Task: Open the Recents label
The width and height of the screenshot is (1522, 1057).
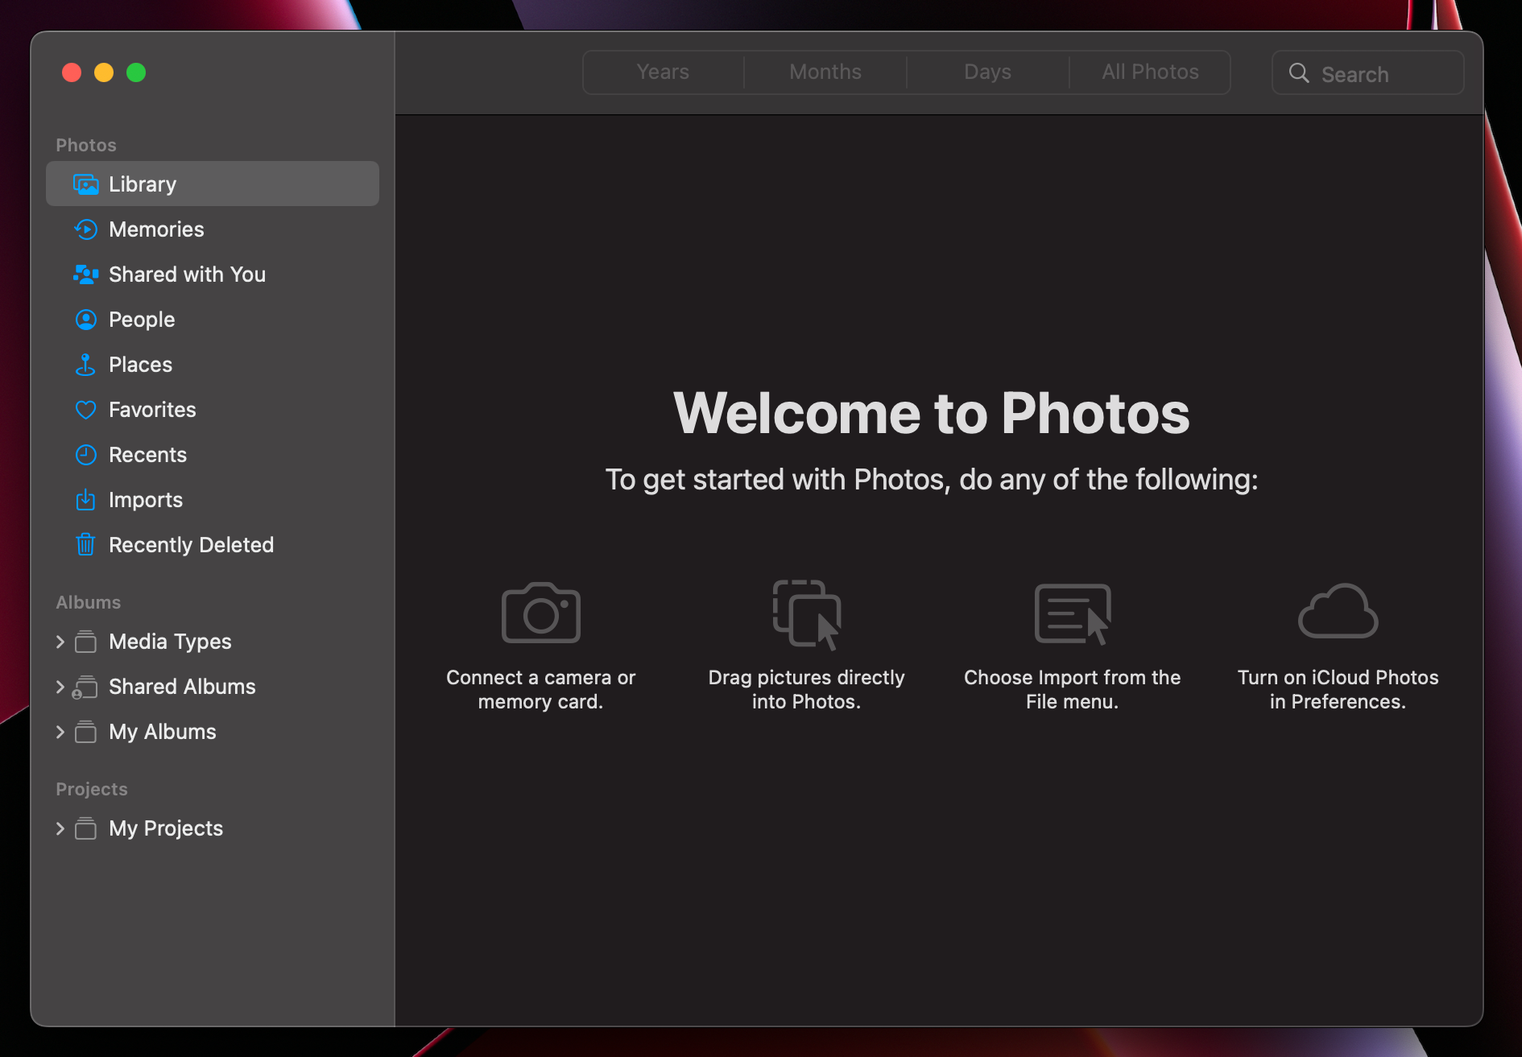Action: 147,455
